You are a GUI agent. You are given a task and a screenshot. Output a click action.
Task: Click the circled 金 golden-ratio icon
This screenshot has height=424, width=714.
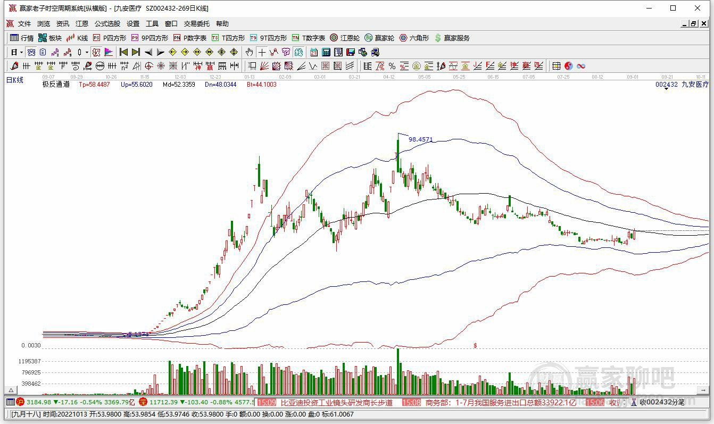(417, 66)
